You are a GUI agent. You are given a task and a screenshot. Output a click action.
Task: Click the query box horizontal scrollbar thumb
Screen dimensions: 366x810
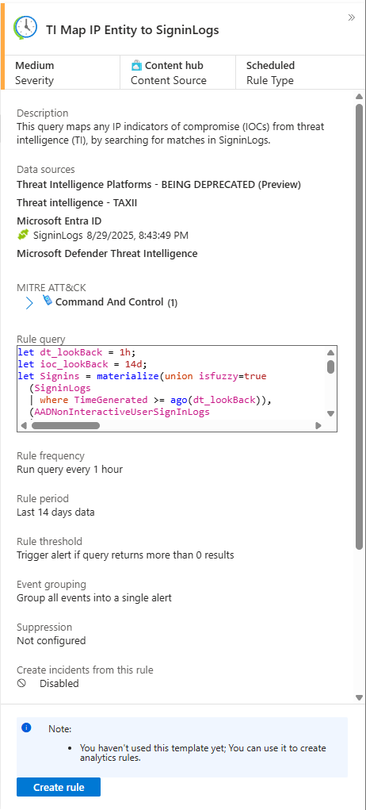66,426
